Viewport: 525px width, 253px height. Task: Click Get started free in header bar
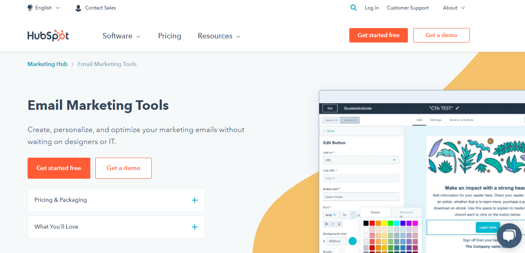pyautogui.click(x=379, y=35)
